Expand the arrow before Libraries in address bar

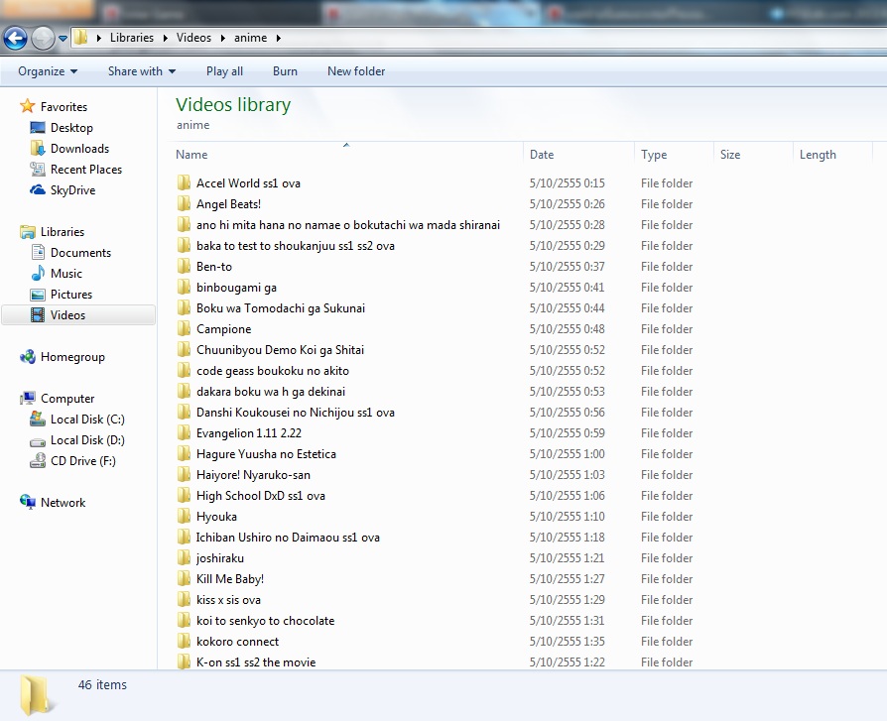[x=99, y=38]
